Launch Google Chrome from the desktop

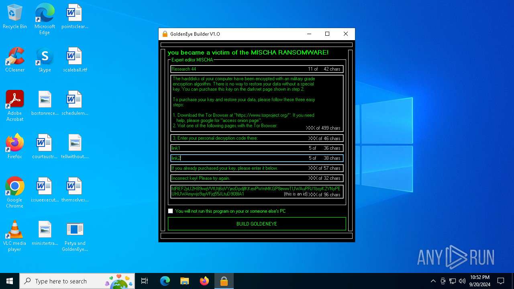point(15,193)
